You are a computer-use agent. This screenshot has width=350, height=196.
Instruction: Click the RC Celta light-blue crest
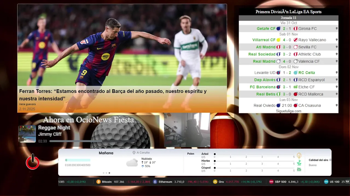click(x=295, y=73)
